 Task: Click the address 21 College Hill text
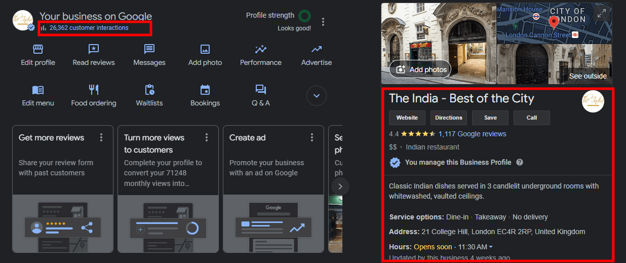coord(502,232)
